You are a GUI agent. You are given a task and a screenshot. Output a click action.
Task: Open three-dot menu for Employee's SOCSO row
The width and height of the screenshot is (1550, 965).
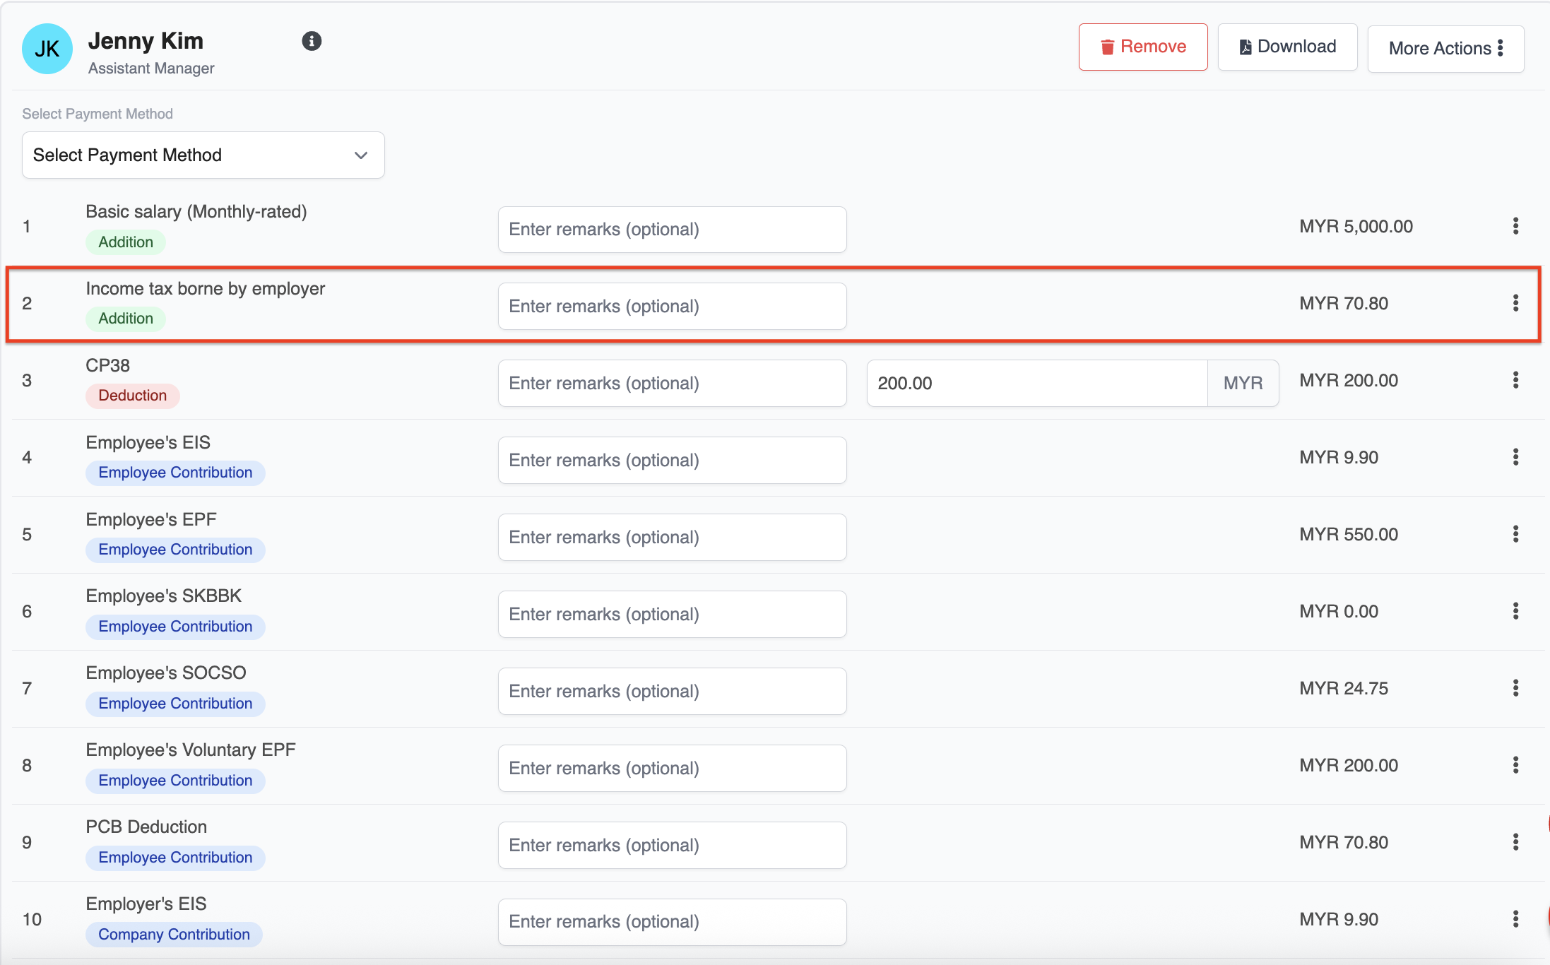coord(1515,688)
